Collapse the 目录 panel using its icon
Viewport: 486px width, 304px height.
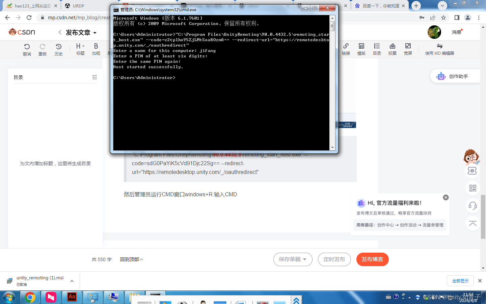(94, 77)
